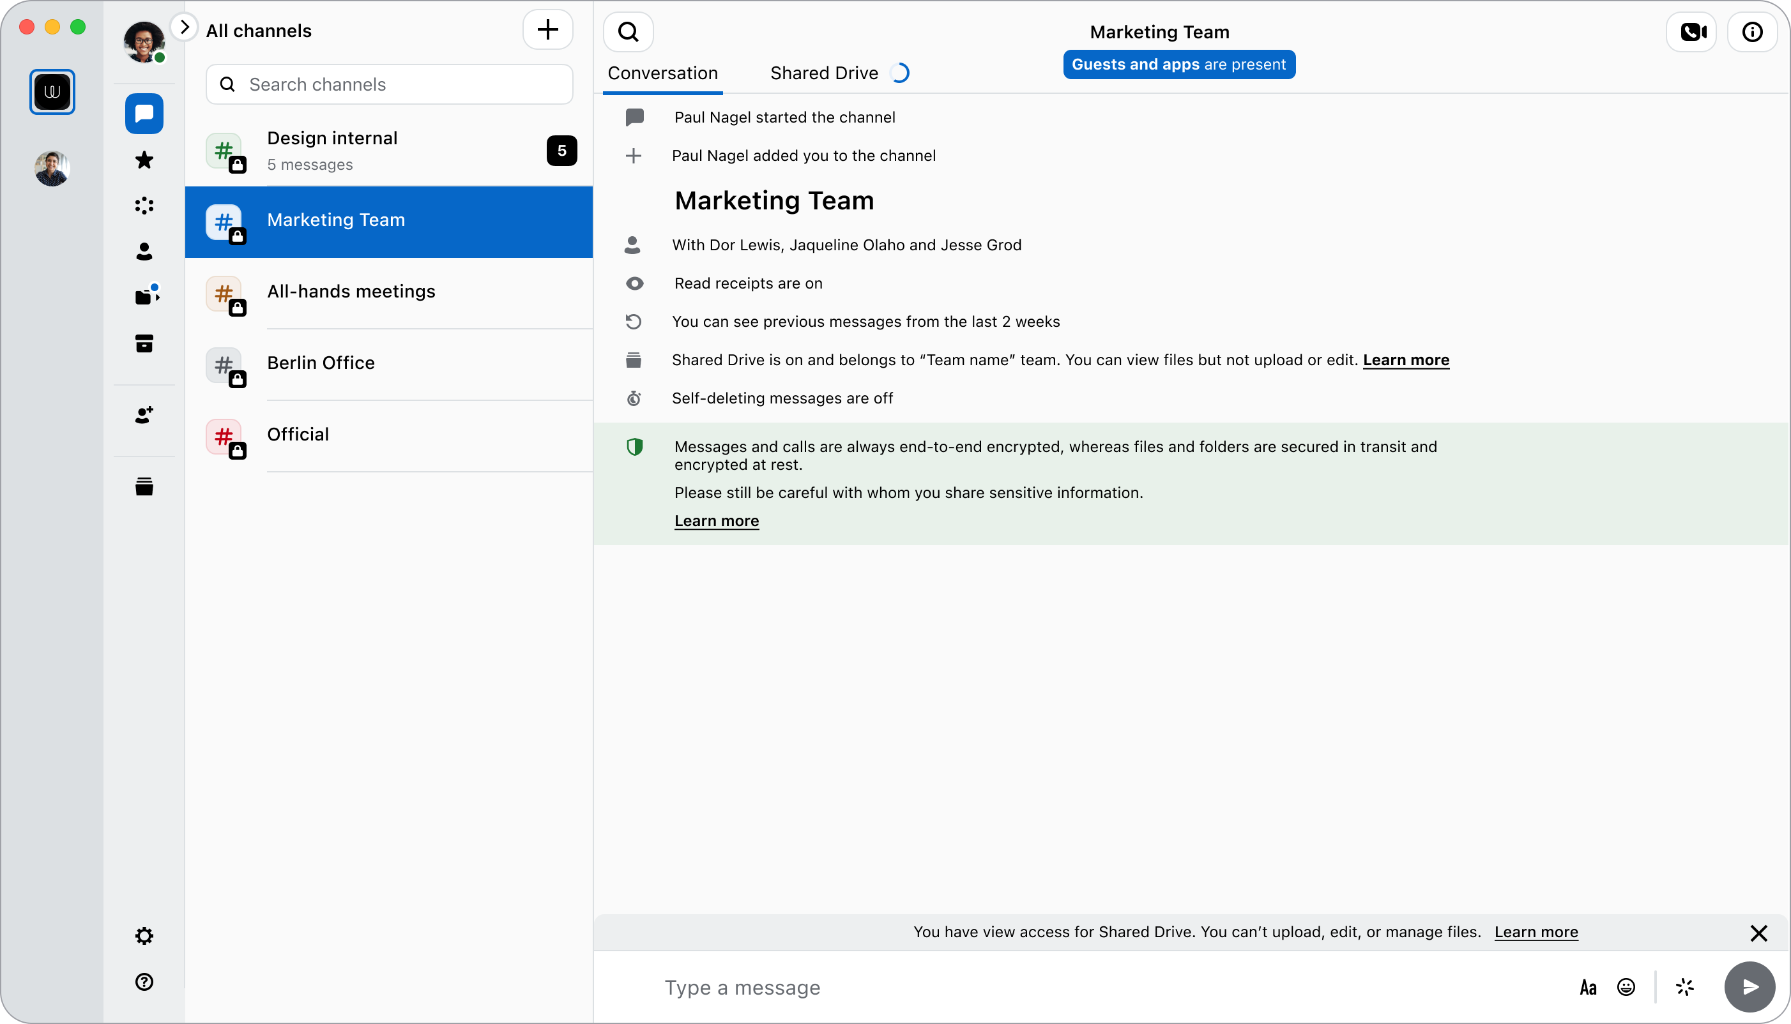Viewport: 1791px width, 1024px height.
Task: Click 'Read receipts are on' text
Action: pyautogui.click(x=749, y=283)
